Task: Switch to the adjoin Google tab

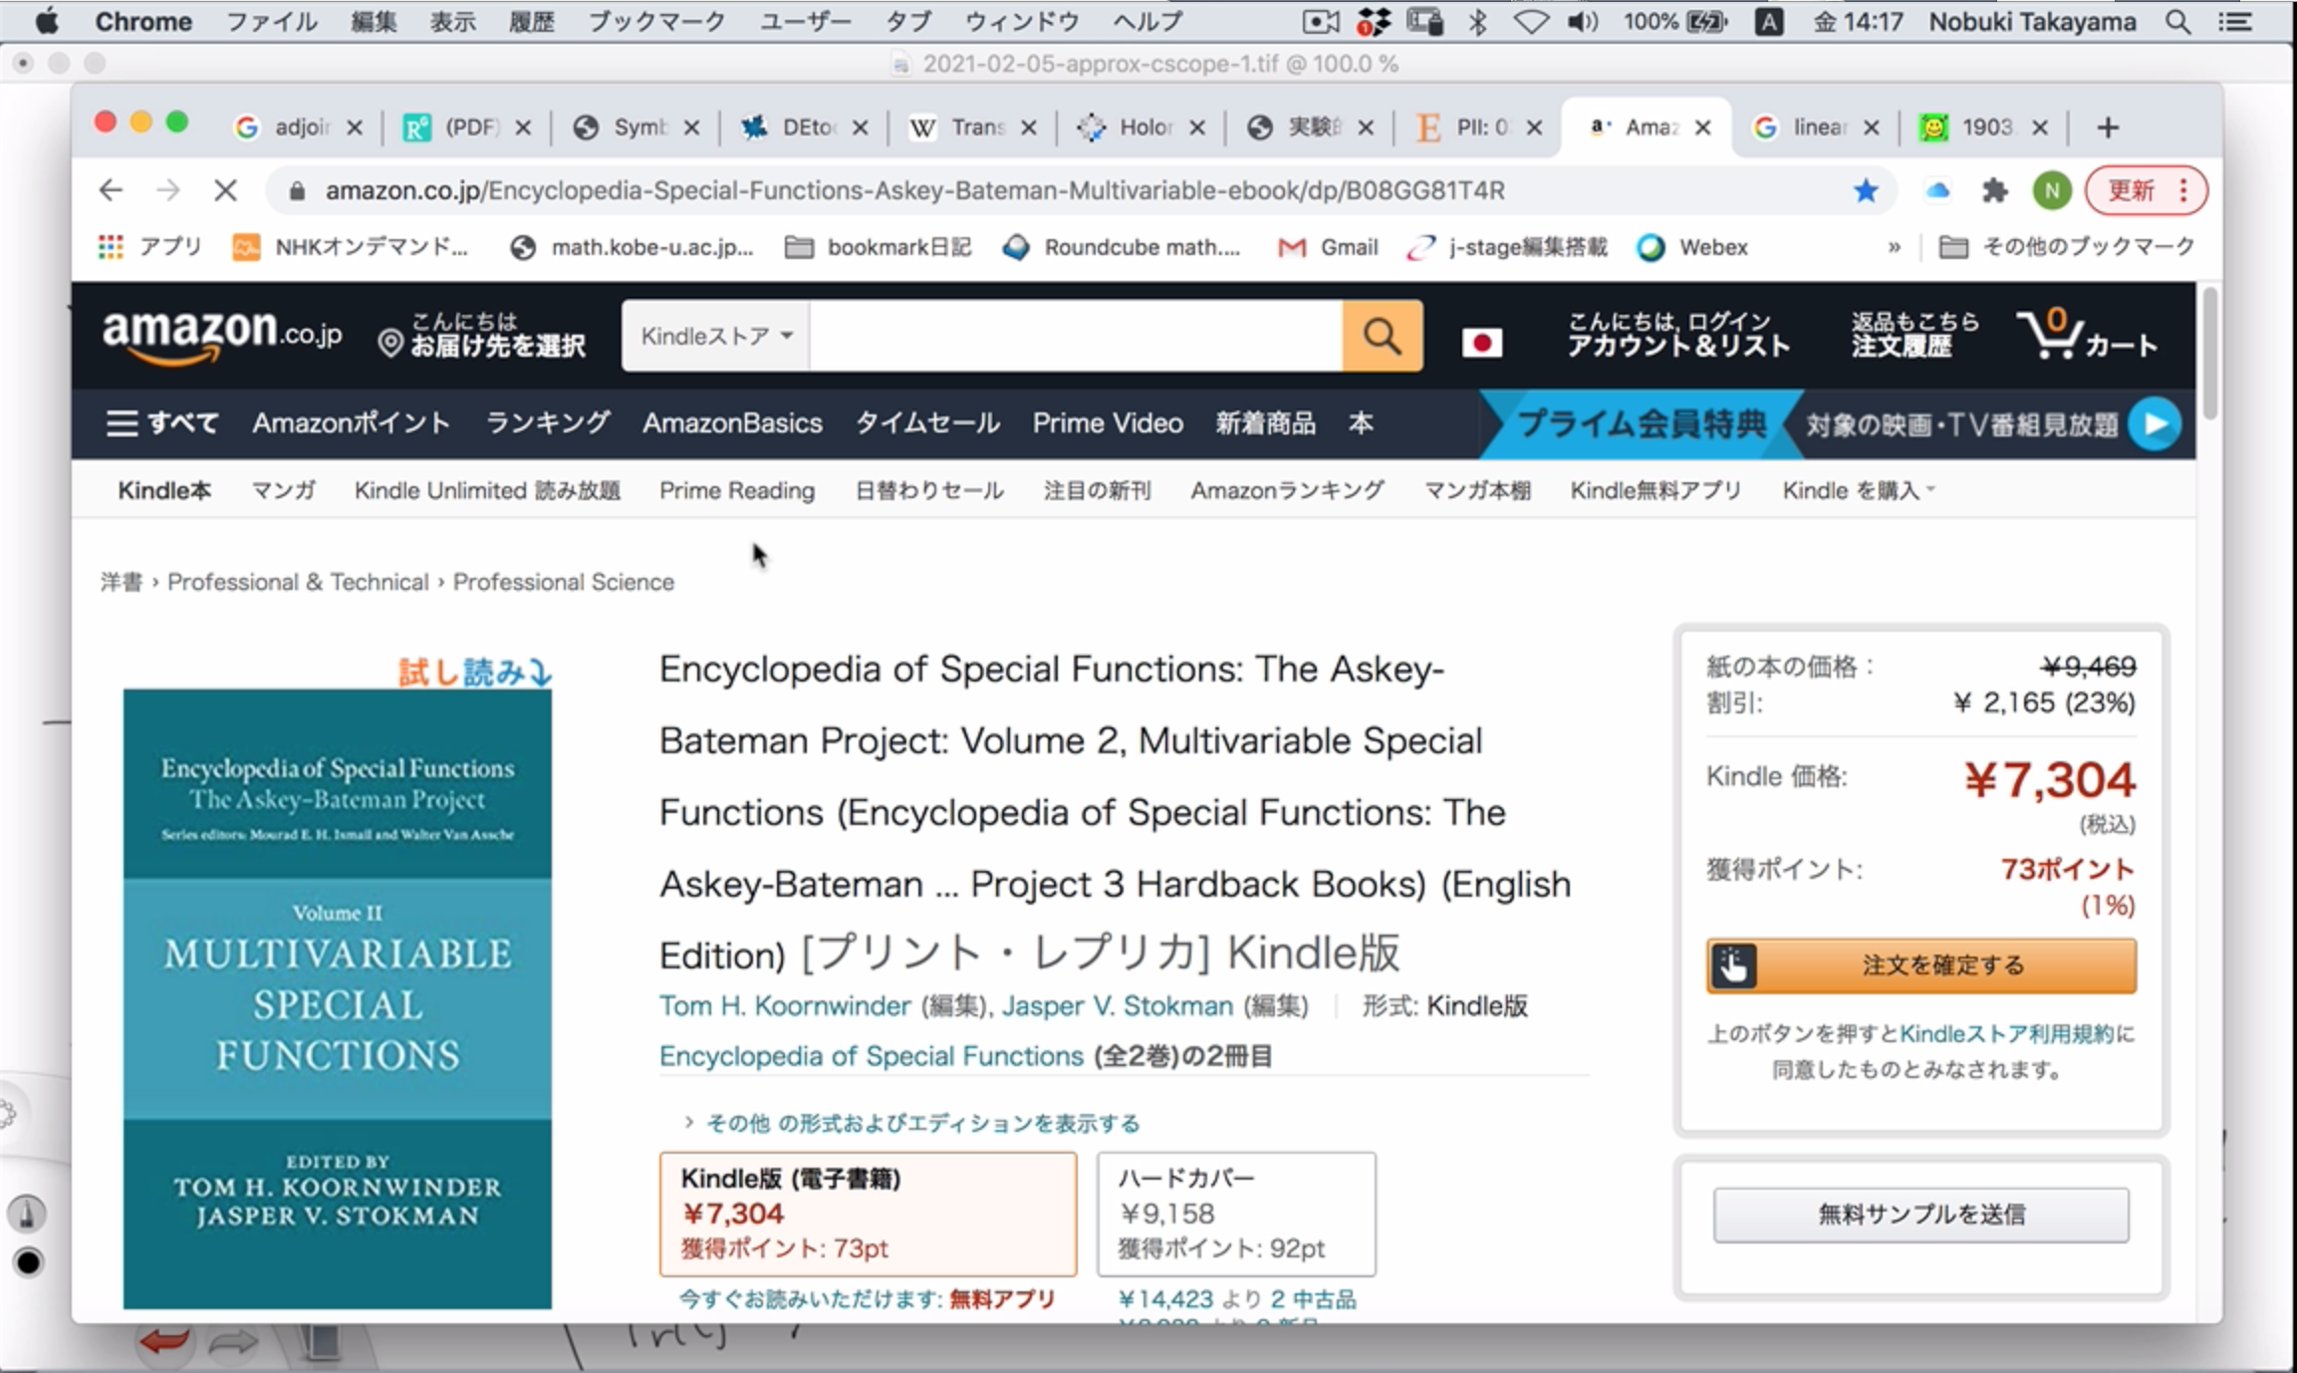Action: [x=297, y=128]
